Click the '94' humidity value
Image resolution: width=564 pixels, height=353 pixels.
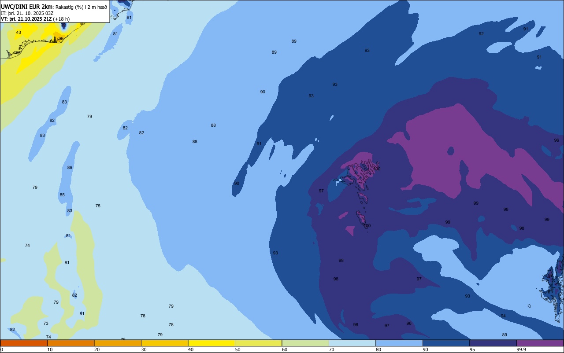tap(503, 316)
